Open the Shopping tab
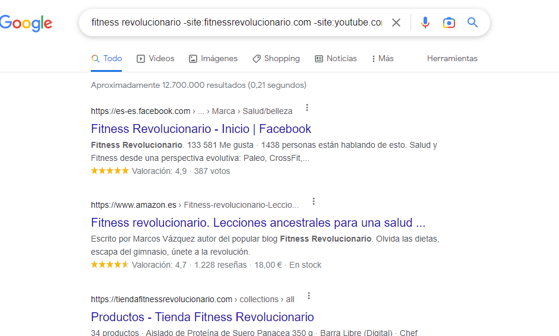 click(276, 58)
